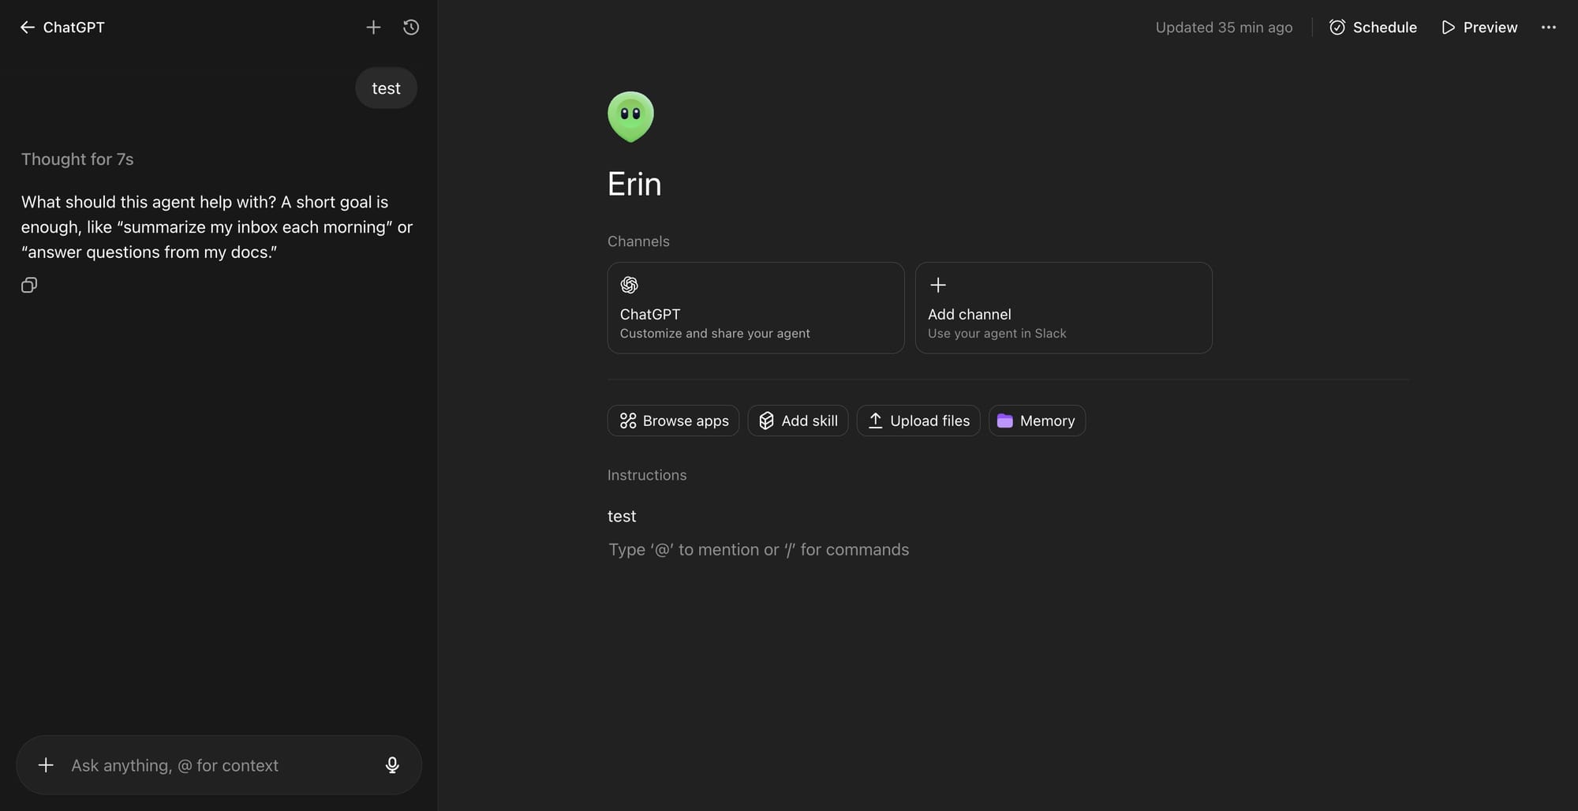The height and width of the screenshot is (811, 1578).
Task: Activate the microphone for voice input
Action: pos(392,765)
